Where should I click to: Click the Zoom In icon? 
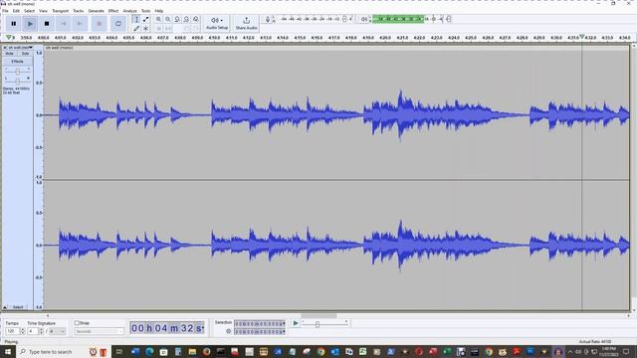click(159, 19)
